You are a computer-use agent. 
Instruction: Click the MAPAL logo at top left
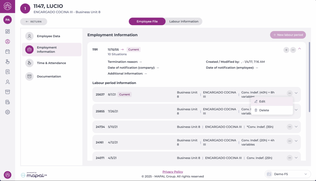point(7,6)
